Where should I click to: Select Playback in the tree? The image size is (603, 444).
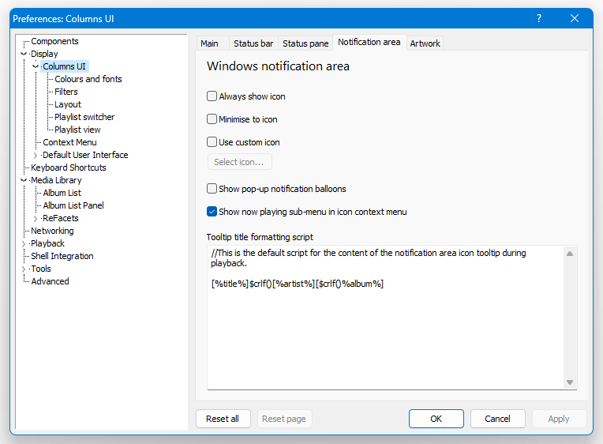pos(47,244)
